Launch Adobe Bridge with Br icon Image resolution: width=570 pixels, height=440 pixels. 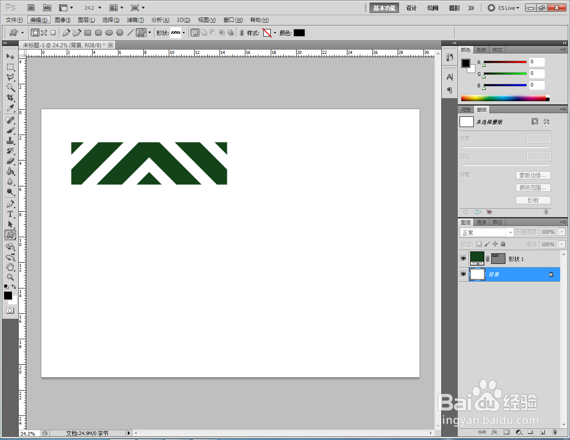tap(31, 8)
